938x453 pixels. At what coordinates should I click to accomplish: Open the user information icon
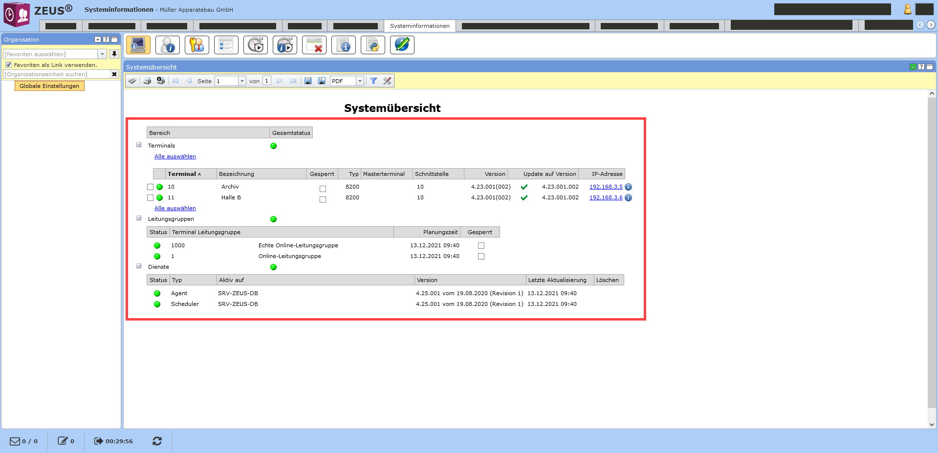(167, 45)
